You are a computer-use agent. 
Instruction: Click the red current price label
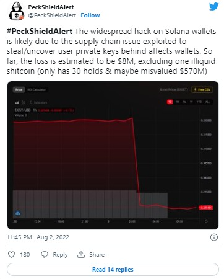point(206,208)
